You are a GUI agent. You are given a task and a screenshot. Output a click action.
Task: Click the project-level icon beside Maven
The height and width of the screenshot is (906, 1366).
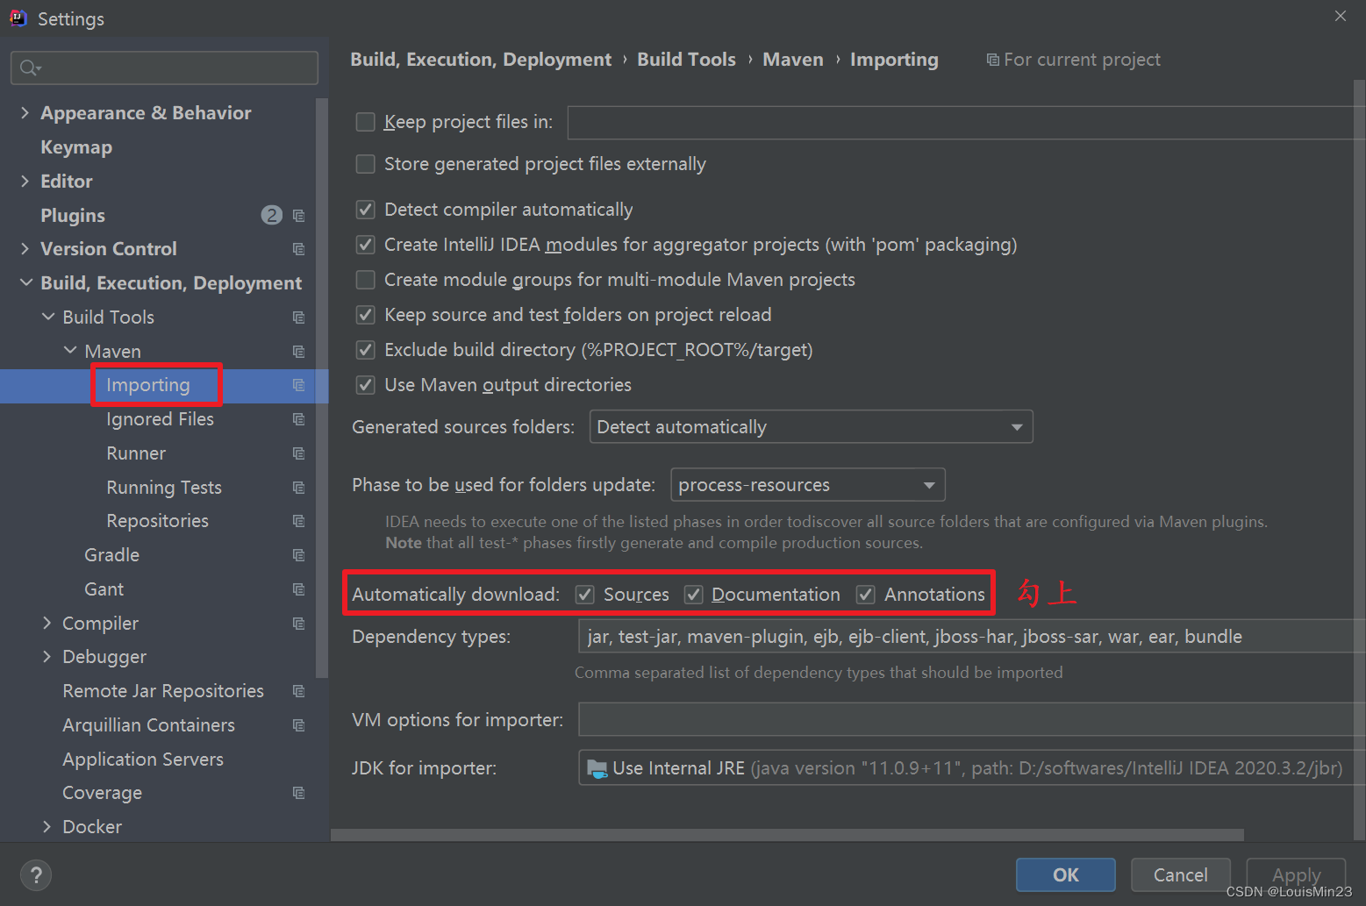click(x=298, y=352)
